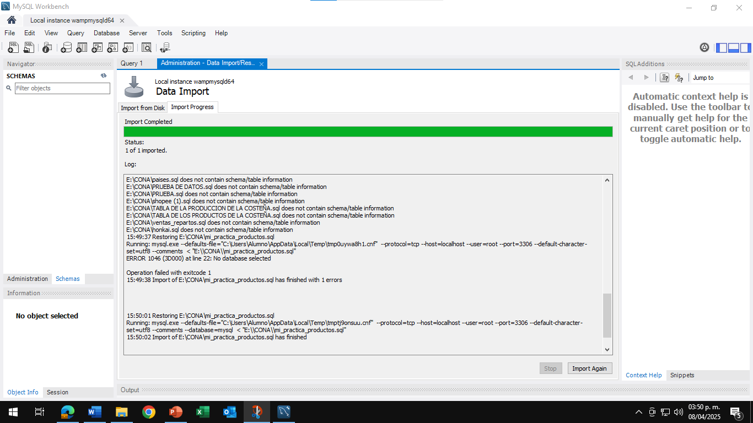Go back in context help
The width and height of the screenshot is (753, 423).
click(631, 78)
